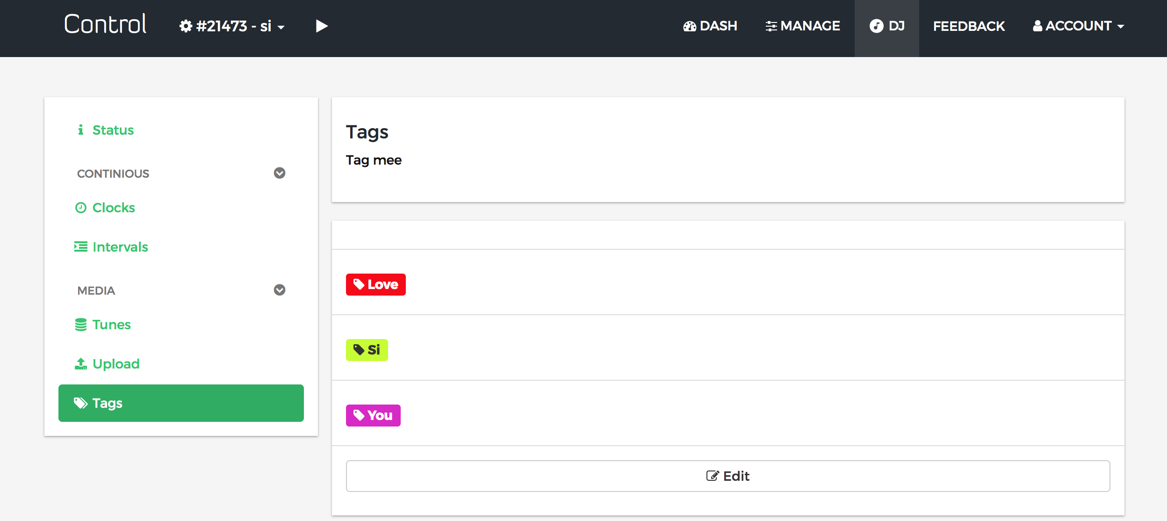Click the tags icon in the sidebar
The image size is (1167, 521).
81,403
